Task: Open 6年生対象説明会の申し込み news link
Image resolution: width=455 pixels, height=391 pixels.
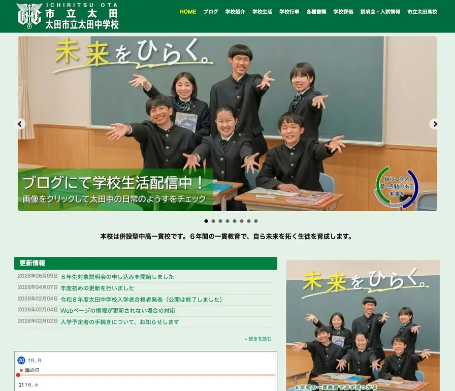Action: pyautogui.click(x=117, y=277)
